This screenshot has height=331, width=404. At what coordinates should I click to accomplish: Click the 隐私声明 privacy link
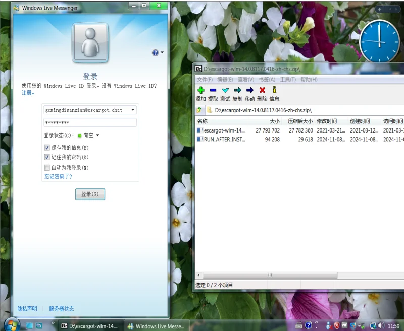27,309
